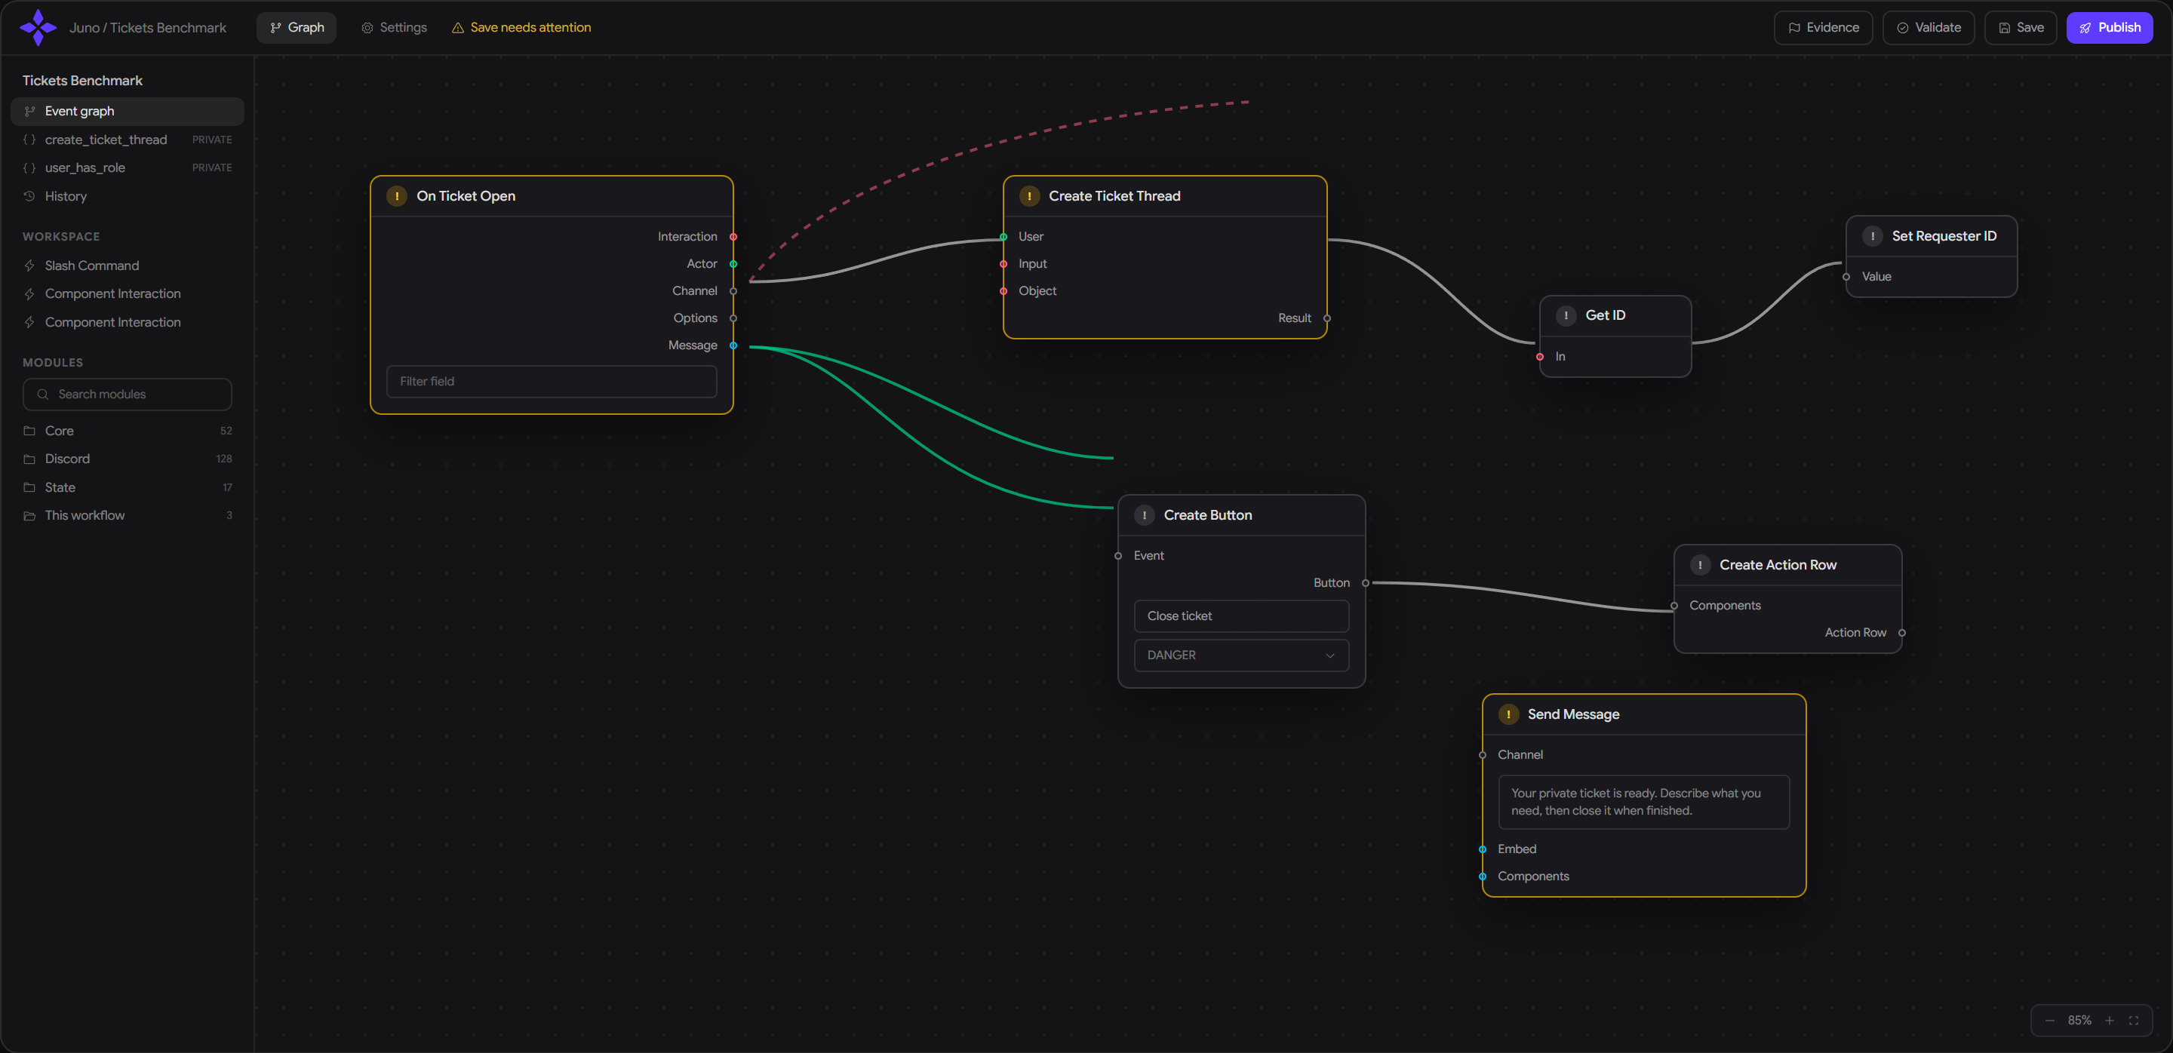Click the Result output port
This screenshot has height=1053, width=2173.
(x=1327, y=318)
